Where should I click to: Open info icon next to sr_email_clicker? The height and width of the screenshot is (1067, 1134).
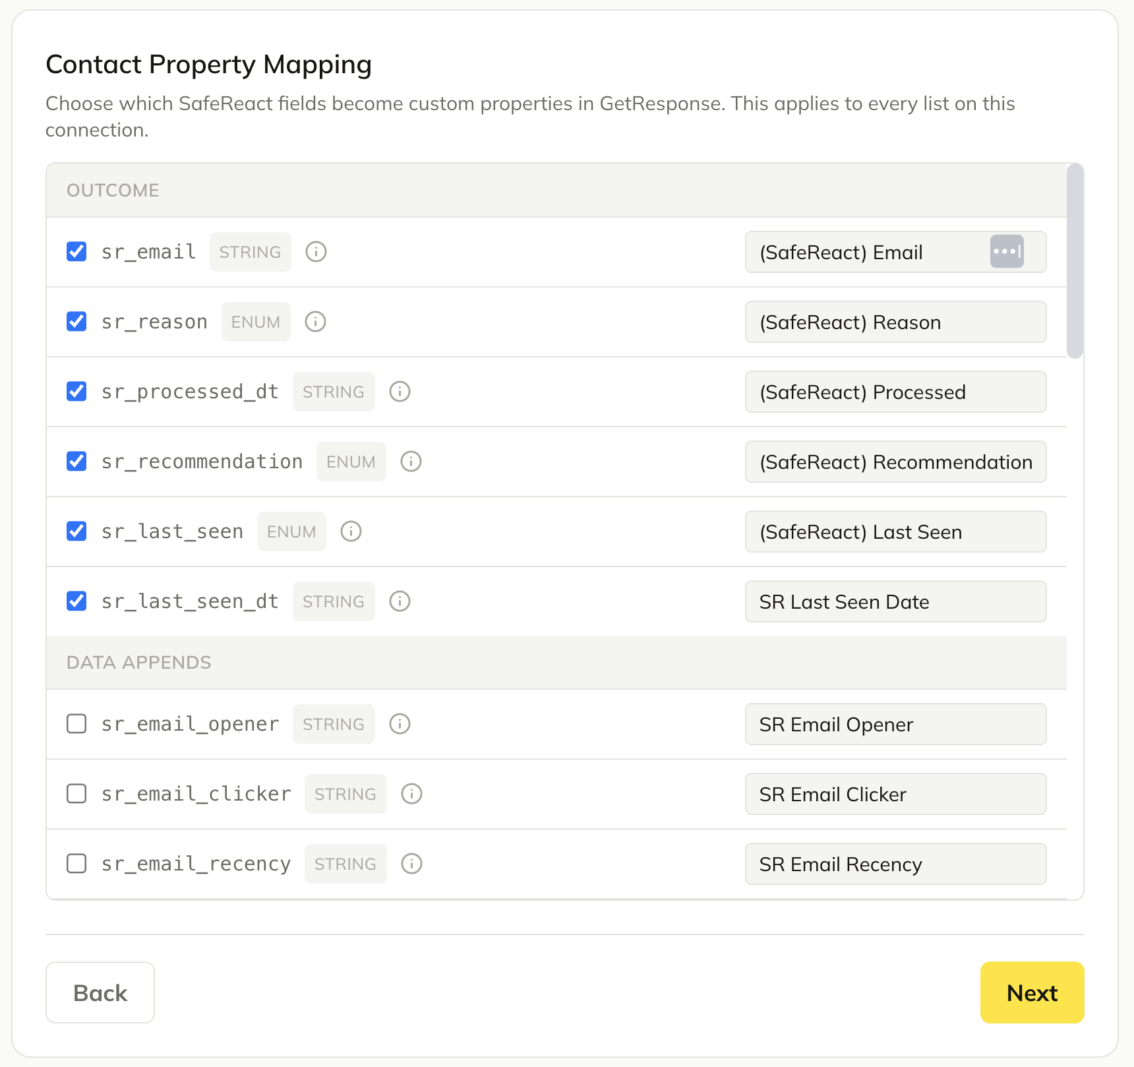click(x=411, y=794)
